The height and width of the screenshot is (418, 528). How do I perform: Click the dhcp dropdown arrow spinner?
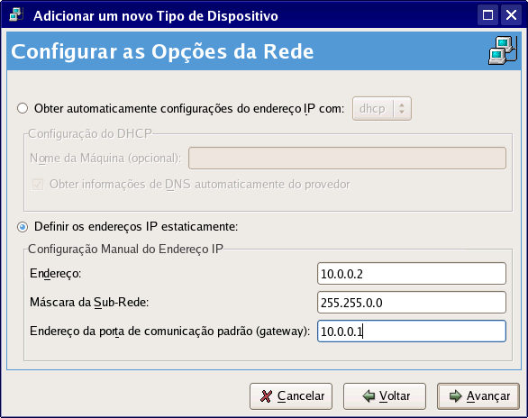click(402, 109)
